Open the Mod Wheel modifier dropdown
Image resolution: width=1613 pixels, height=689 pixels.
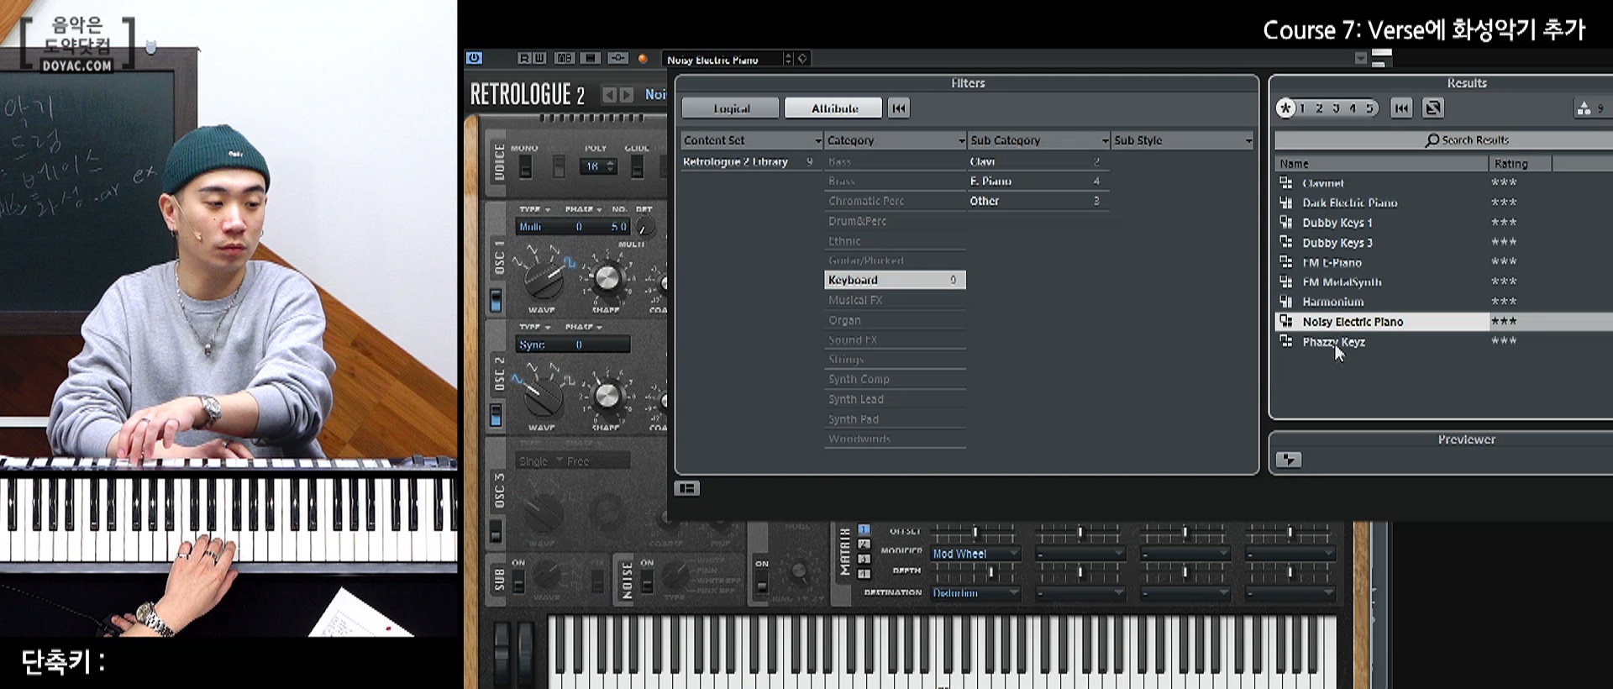click(975, 554)
